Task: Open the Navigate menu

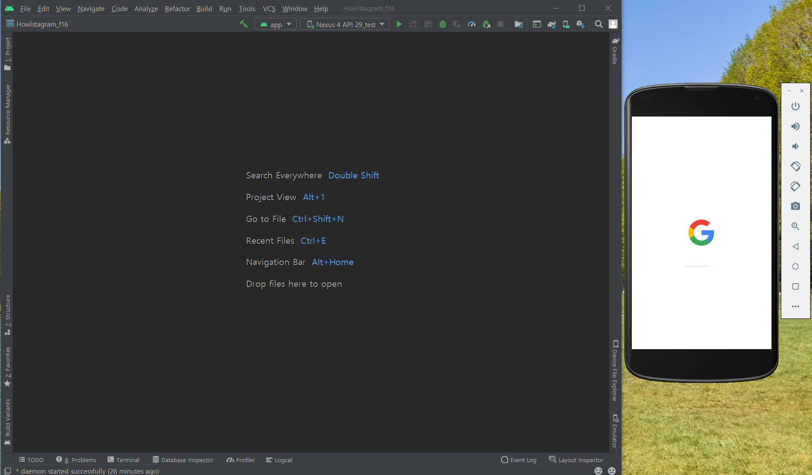Action: pos(91,8)
